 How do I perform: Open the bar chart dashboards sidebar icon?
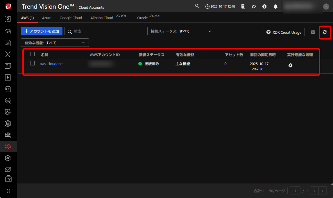tap(8, 43)
